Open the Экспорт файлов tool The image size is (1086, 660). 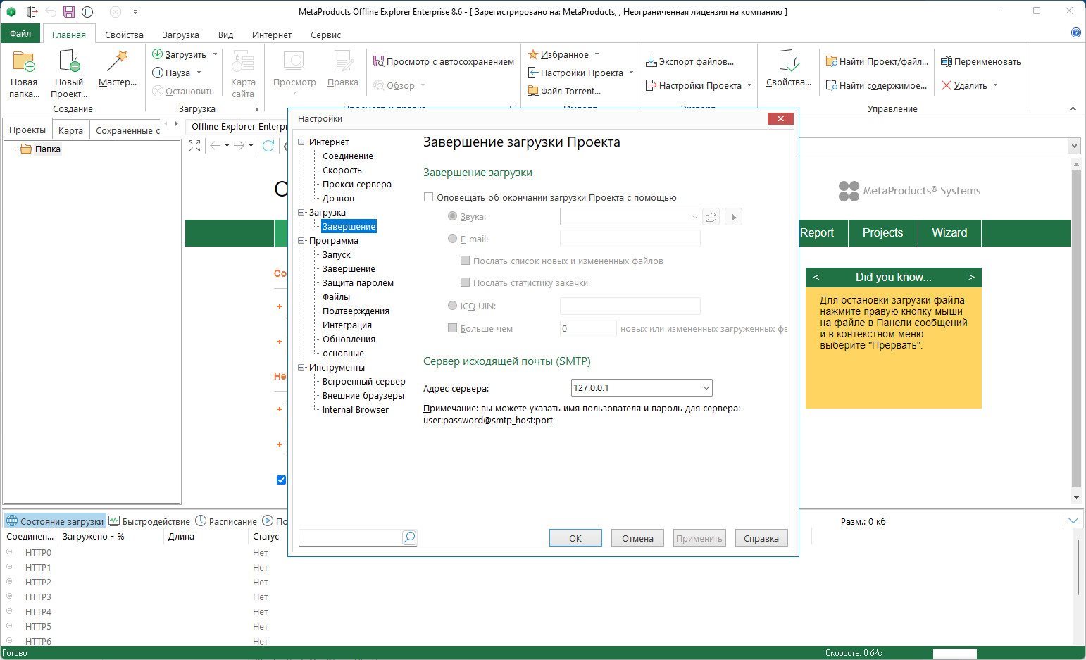click(x=689, y=61)
